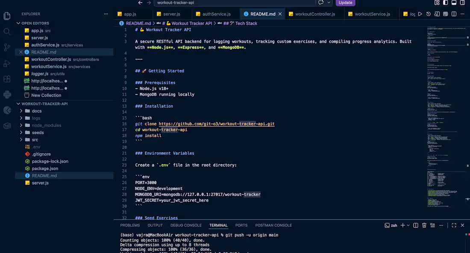
Task: Switch to the Output panel tab
Action: pyautogui.click(x=155, y=225)
